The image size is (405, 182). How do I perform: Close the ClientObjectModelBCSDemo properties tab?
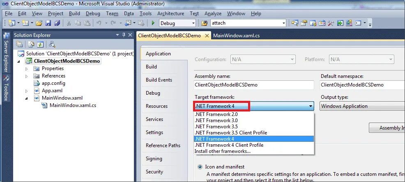tap(207, 36)
